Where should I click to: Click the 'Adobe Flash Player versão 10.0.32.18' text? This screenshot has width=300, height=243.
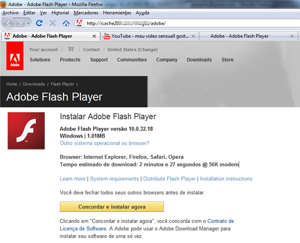click(106, 129)
